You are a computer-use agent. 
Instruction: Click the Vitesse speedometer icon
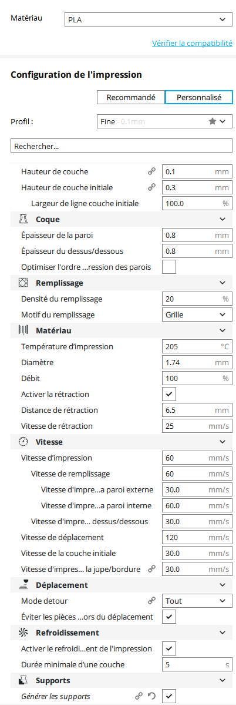pyautogui.click(x=23, y=442)
